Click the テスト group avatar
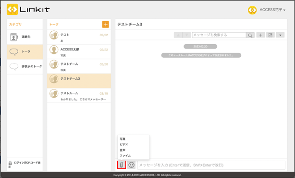The width and height of the screenshot is (295, 178). point(54,35)
